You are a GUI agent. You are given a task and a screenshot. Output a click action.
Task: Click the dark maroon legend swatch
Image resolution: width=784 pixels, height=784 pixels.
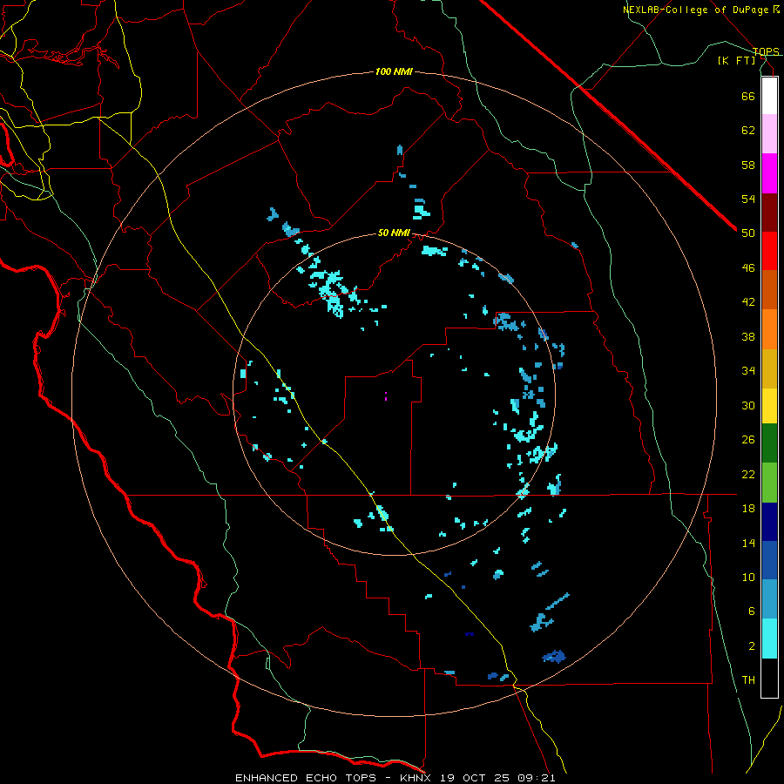click(769, 213)
